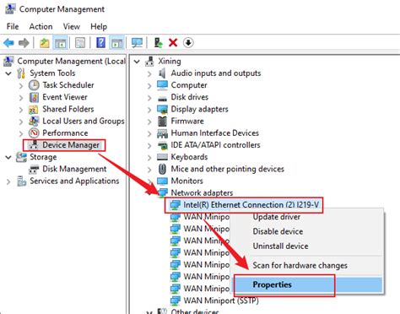The image size is (400, 314).
Task: Collapse the System Tools tree node
Action: pyautogui.click(x=8, y=73)
